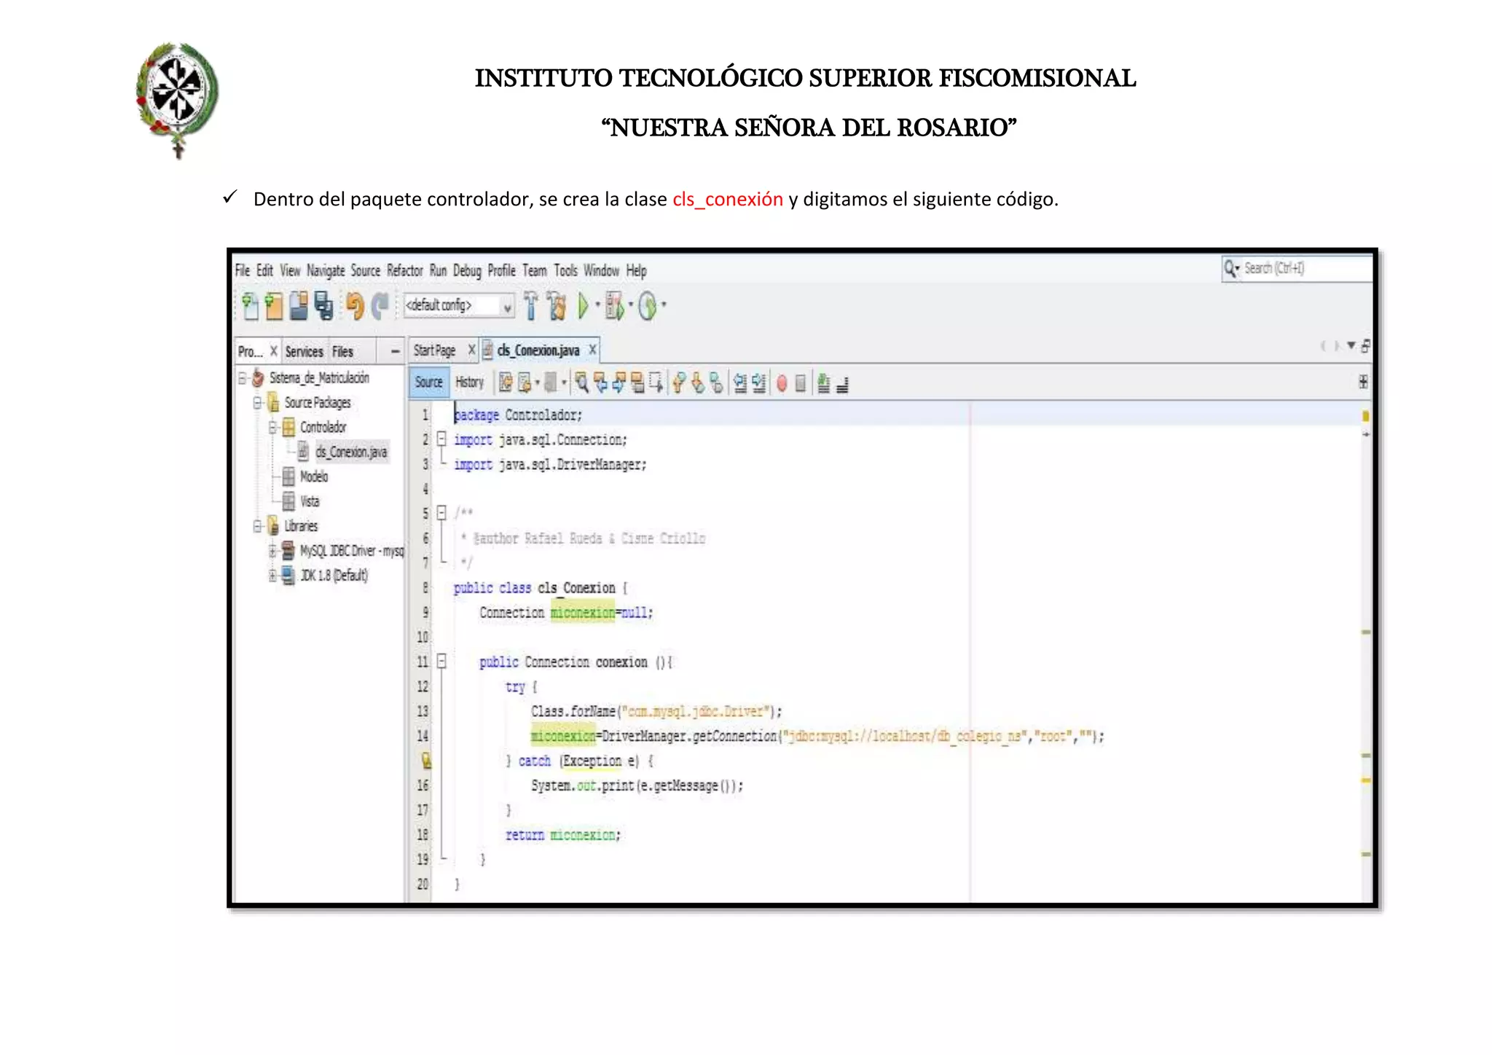The height and width of the screenshot is (1055, 1492).
Task: Open the Navigate menu
Action: (x=326, y=271)
